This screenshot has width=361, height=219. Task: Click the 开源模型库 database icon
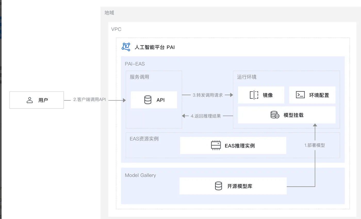[x=218, y=186]
